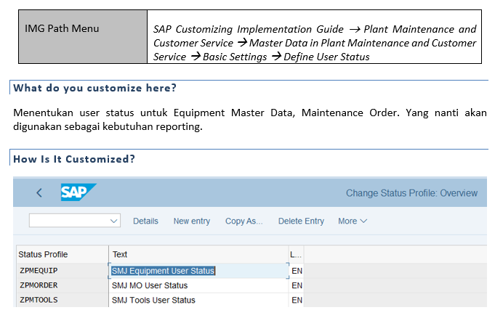The image size is (495, 310).
Task: Go back with the left chevron arrow
Action: point(39,192)
